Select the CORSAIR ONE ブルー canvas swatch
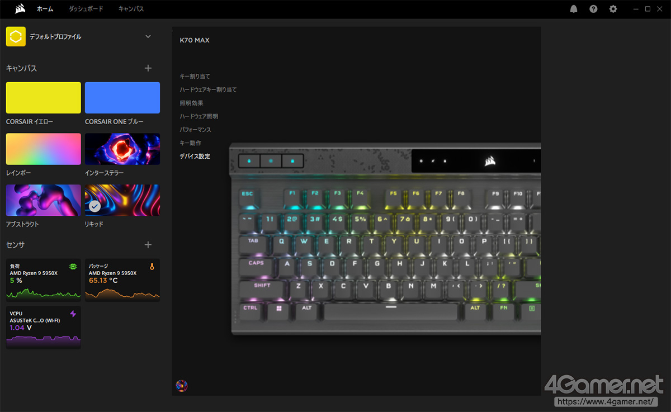 [x=122, y=98]
